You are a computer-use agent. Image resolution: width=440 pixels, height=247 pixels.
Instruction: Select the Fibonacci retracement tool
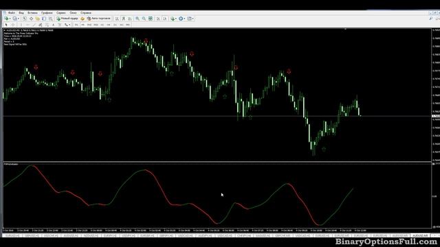click(x=47, y=25)
